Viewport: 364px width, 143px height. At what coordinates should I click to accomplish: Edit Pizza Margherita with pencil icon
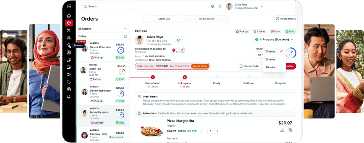point(282,130)
